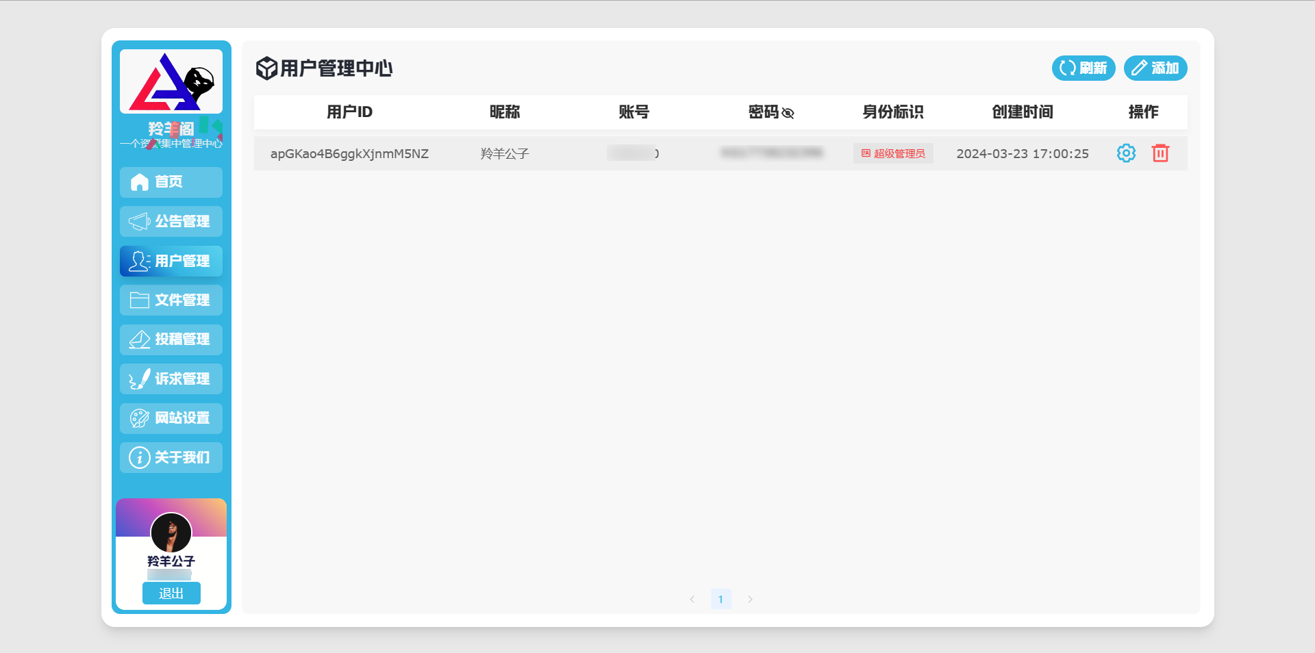The width and height of the screenshot is (1315, 653).
Task: Click the 羚羊公子 avatar photo
Action: (x=171, y=533)
